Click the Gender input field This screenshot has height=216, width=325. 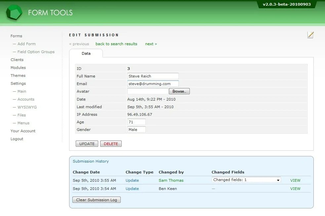[137, 130]
